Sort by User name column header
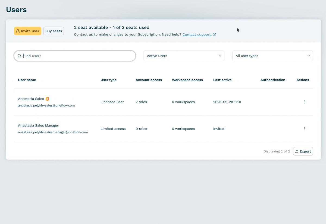The height and width of the screenshot is (224, 326). (27, 80)
